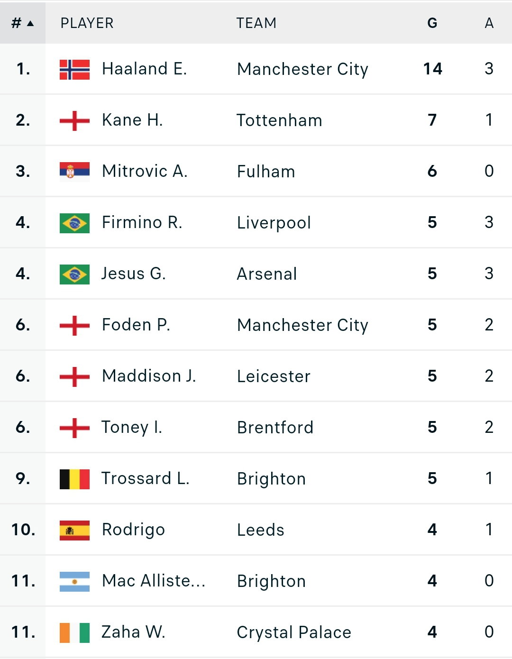Click the Argentina flag beside Mac Allister
This screenshot has width=512, height=659.
tap(74, 581)
